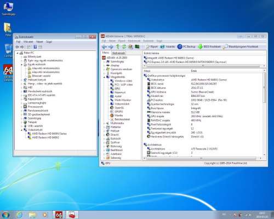
Task: Open the Kedvencek menu in AIDA64 menu bar
Action: pos(134,41)
